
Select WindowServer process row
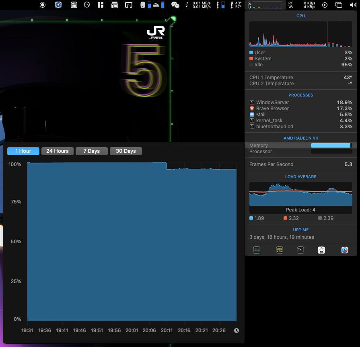[301, 103]
